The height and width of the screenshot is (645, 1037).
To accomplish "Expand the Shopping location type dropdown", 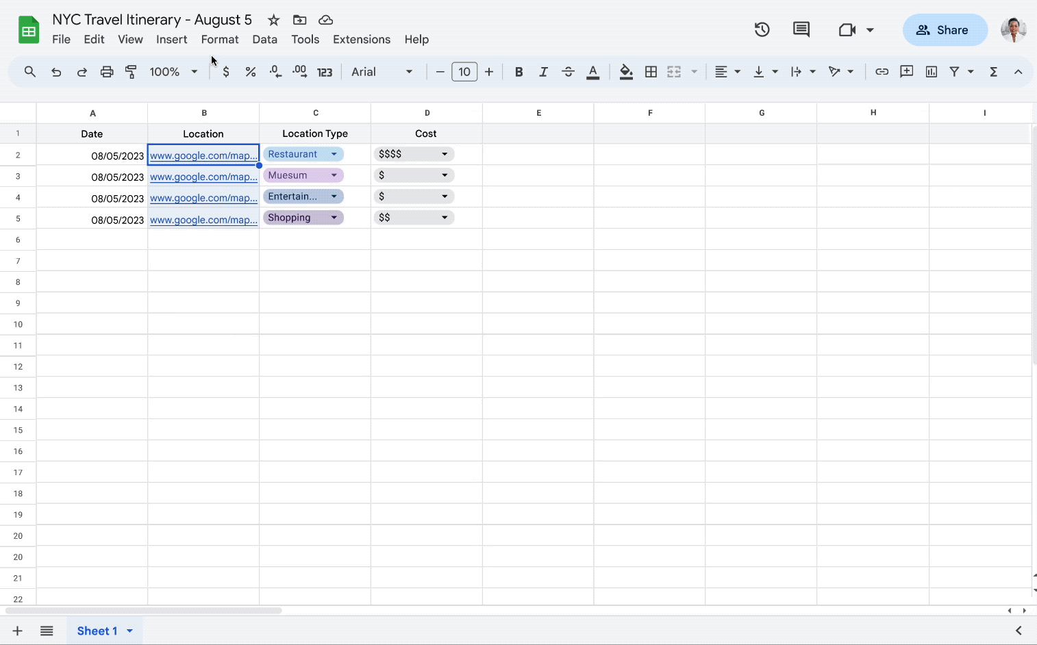I will [x=334, y=218].
